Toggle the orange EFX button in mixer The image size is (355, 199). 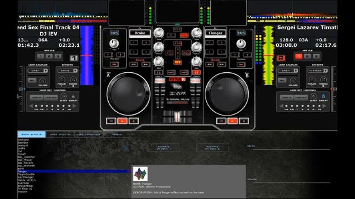[x=177, y=62]
